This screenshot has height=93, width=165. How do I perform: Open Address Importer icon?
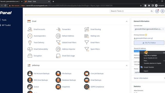click(x=58, y=49)
